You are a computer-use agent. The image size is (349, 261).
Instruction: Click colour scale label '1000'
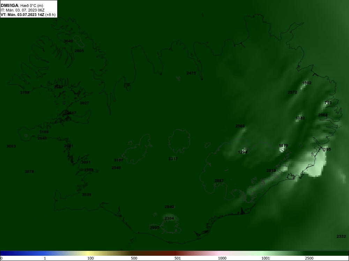(222, 258)
